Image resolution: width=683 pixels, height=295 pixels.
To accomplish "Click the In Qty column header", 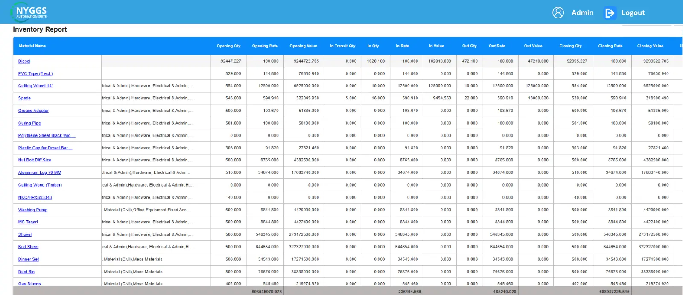I will (373, 46).
